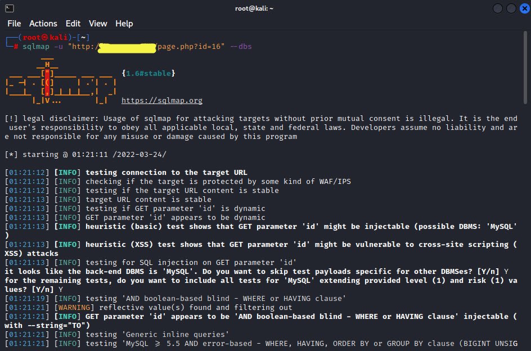Close the terminal window with blue X
Screen dimensions: 531x351
pos(525,8)
